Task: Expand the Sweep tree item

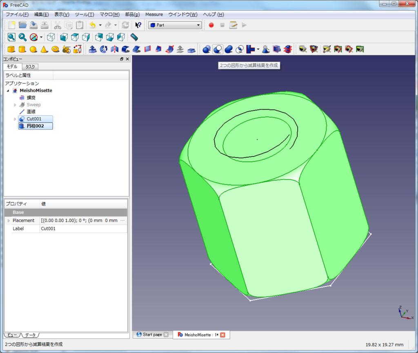Action: tap(15, 105)
